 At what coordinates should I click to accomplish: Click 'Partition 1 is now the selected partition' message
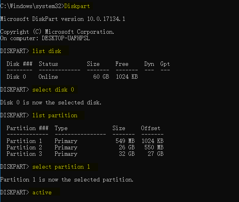tap(67, 180)
